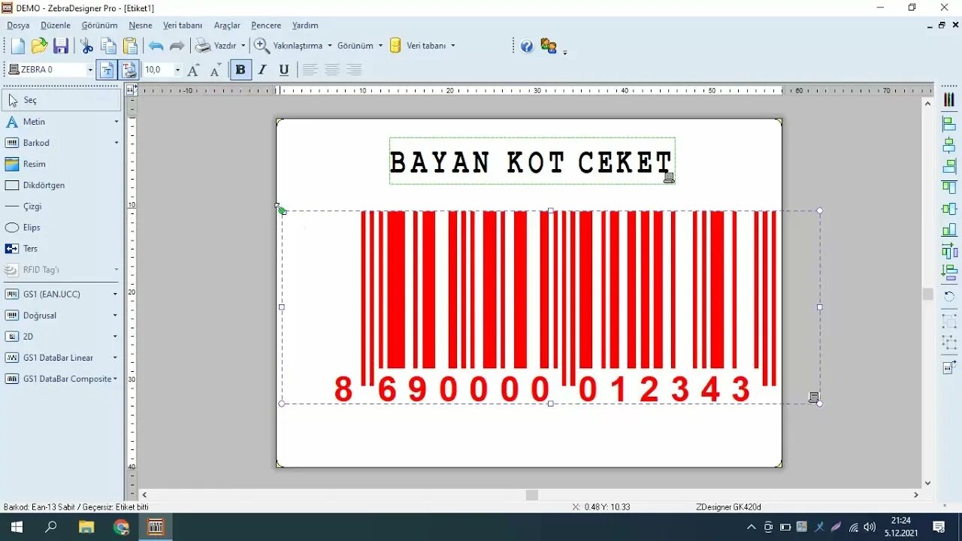
Task: Toggle Underline formatting
Action: pyautogui.click(x=284, y=70)
